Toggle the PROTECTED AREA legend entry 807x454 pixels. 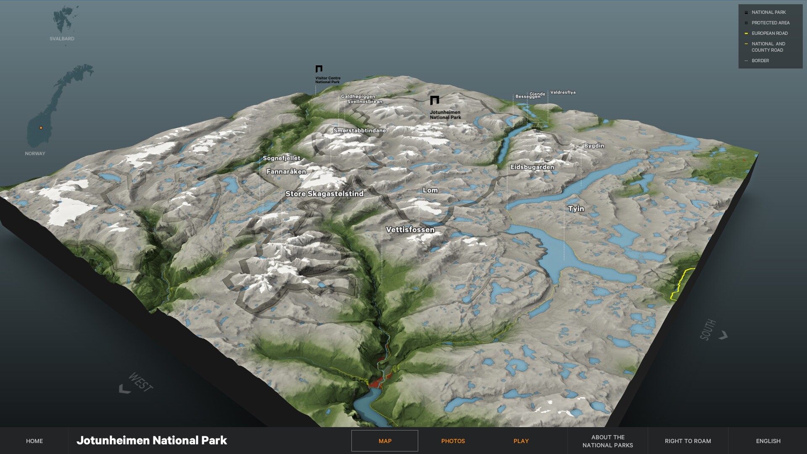pos(770,23)
